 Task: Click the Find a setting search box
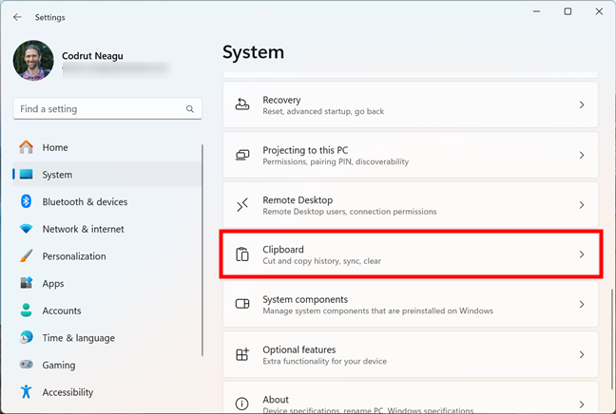pyautogui.click(x=107, y=108)
